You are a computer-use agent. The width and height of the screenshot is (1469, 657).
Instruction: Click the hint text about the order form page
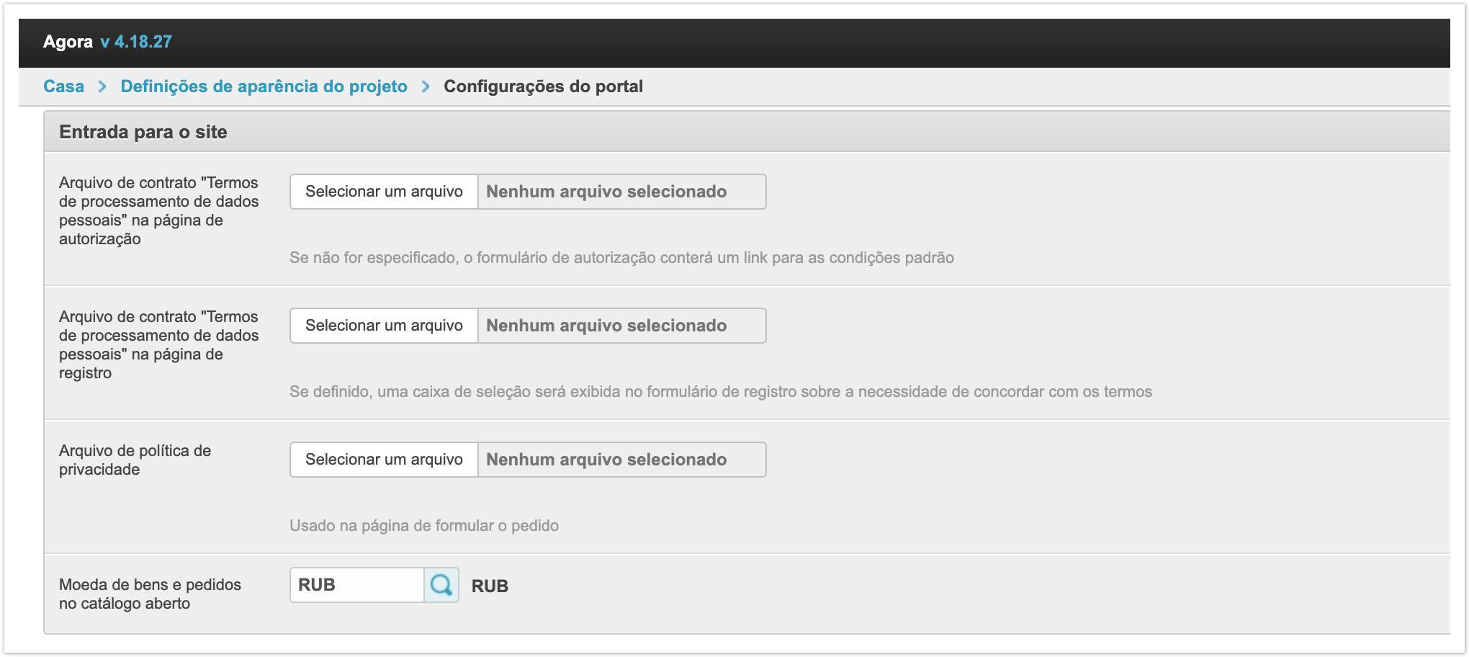[424, 526]
